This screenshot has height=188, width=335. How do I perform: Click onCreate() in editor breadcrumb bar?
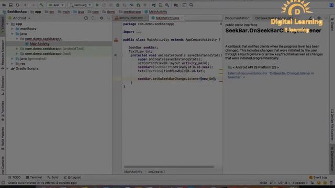157,172
